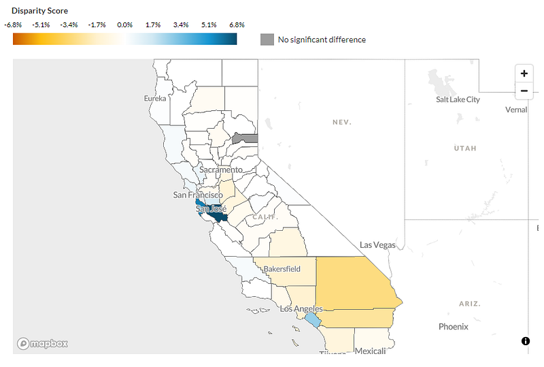Click the San Francisco map label
Viewport: 544px width, 367px height.
point(198,195)
